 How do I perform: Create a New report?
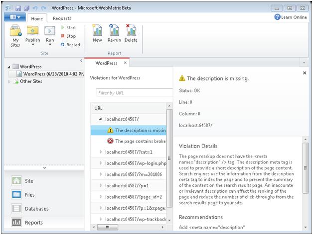pyautogui.click(x=97, y=33)
